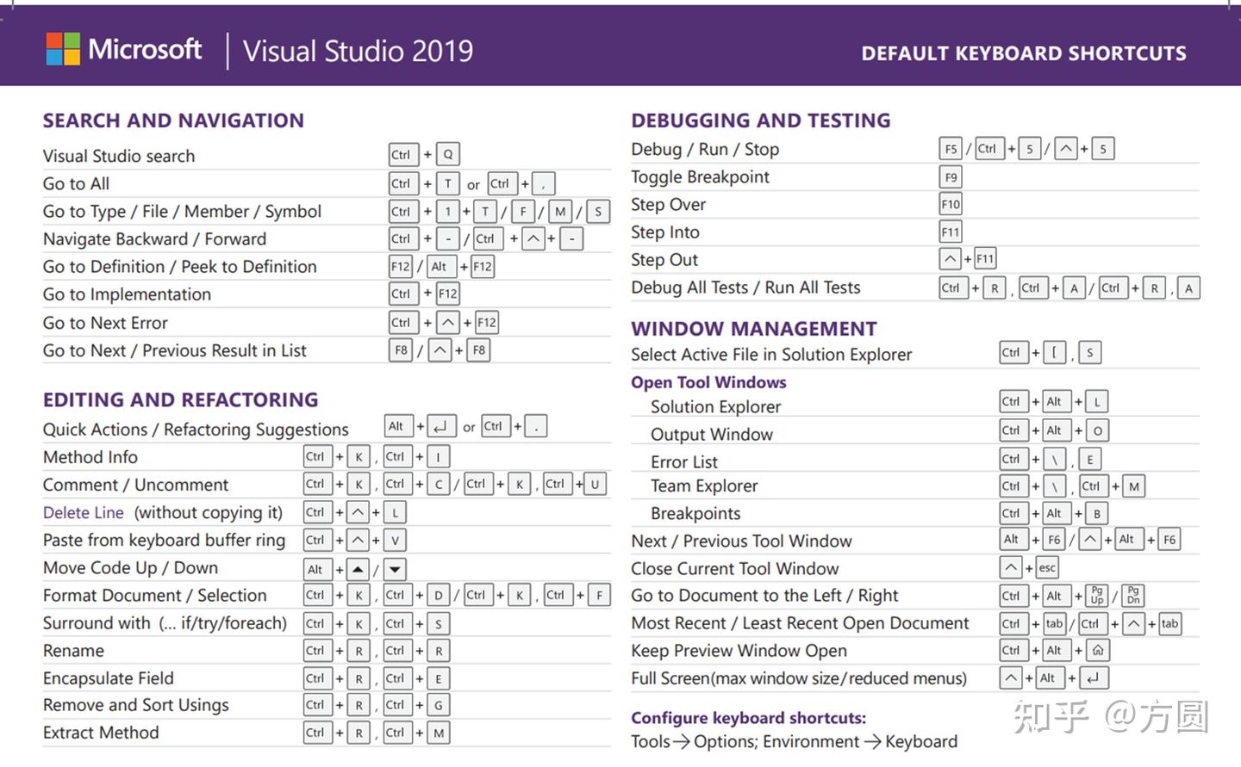1241x767 pixels.
Task: Click the 'Go to All' label
Action: click(76, 184)
